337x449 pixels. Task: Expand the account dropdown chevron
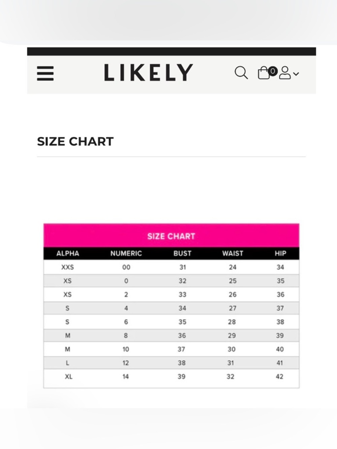tap(296, 74)
